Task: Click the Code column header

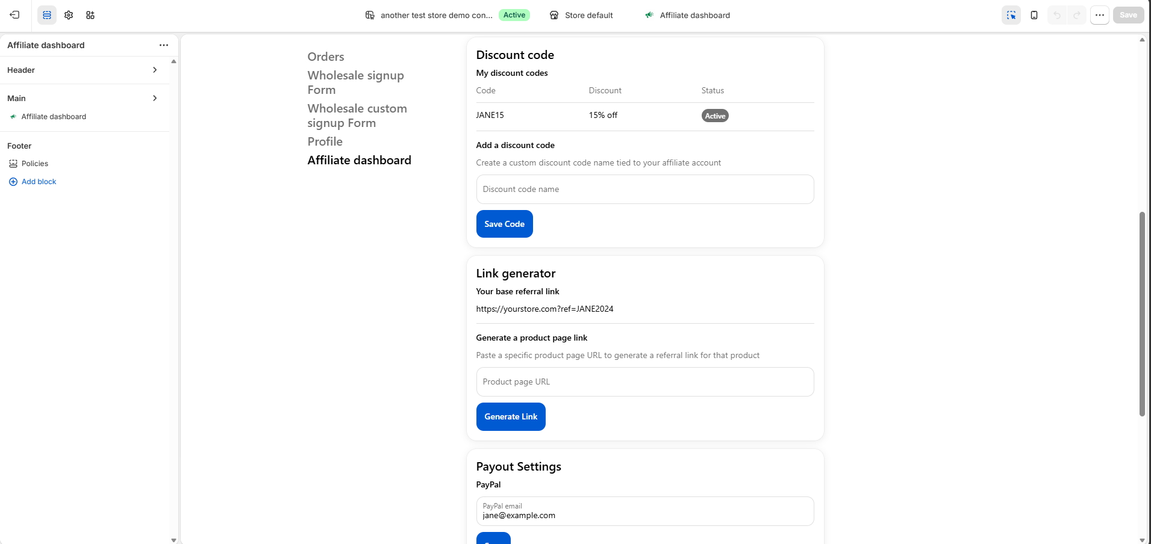Action: point(485,90)
